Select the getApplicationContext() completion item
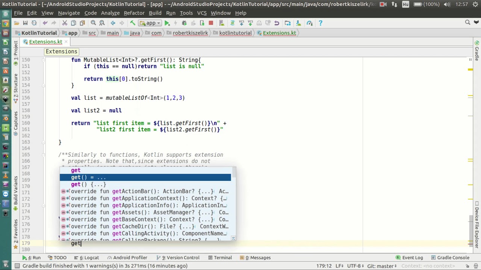Viewport: 481px width, 270px height. [x=145, y=198]
